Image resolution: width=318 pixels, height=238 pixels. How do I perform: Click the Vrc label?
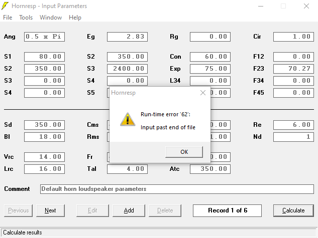[9, 157]
